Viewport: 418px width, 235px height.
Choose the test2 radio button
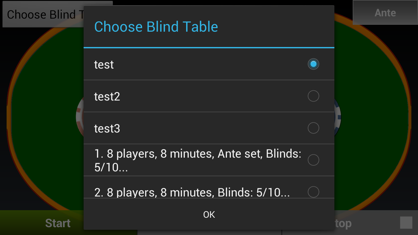pyautogui.click(x=313, y=96)
